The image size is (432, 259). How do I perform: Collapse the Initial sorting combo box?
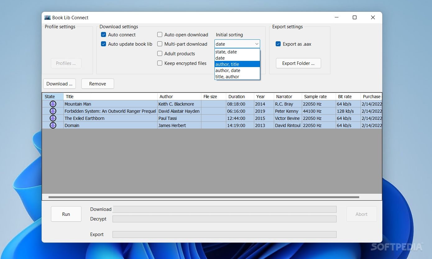tap(257, 44)
